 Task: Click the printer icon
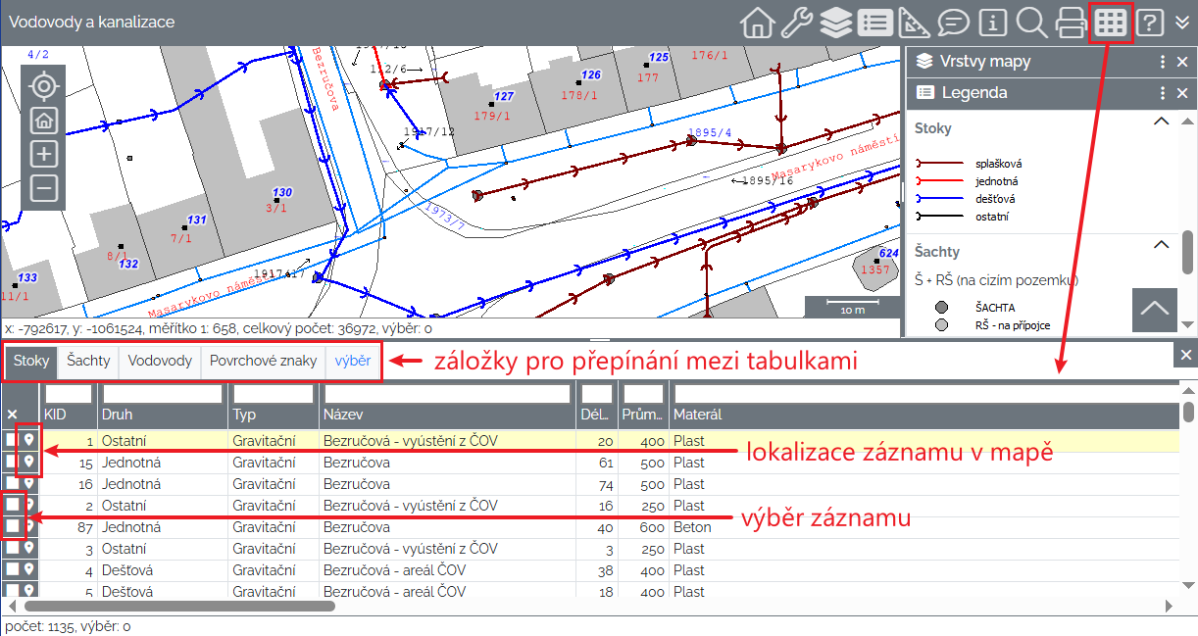coord(1072,23)
